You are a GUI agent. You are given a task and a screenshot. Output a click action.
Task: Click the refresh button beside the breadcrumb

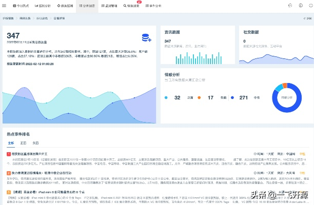coord(308,18)
